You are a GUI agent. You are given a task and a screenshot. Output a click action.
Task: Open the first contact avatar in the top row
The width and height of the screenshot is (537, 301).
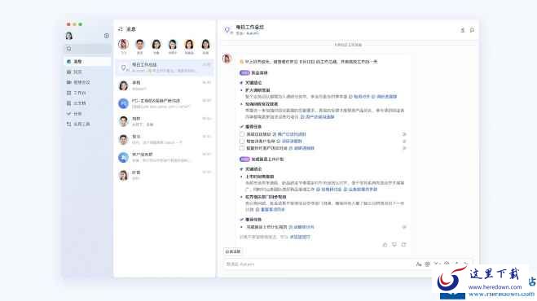click(123, 45)
